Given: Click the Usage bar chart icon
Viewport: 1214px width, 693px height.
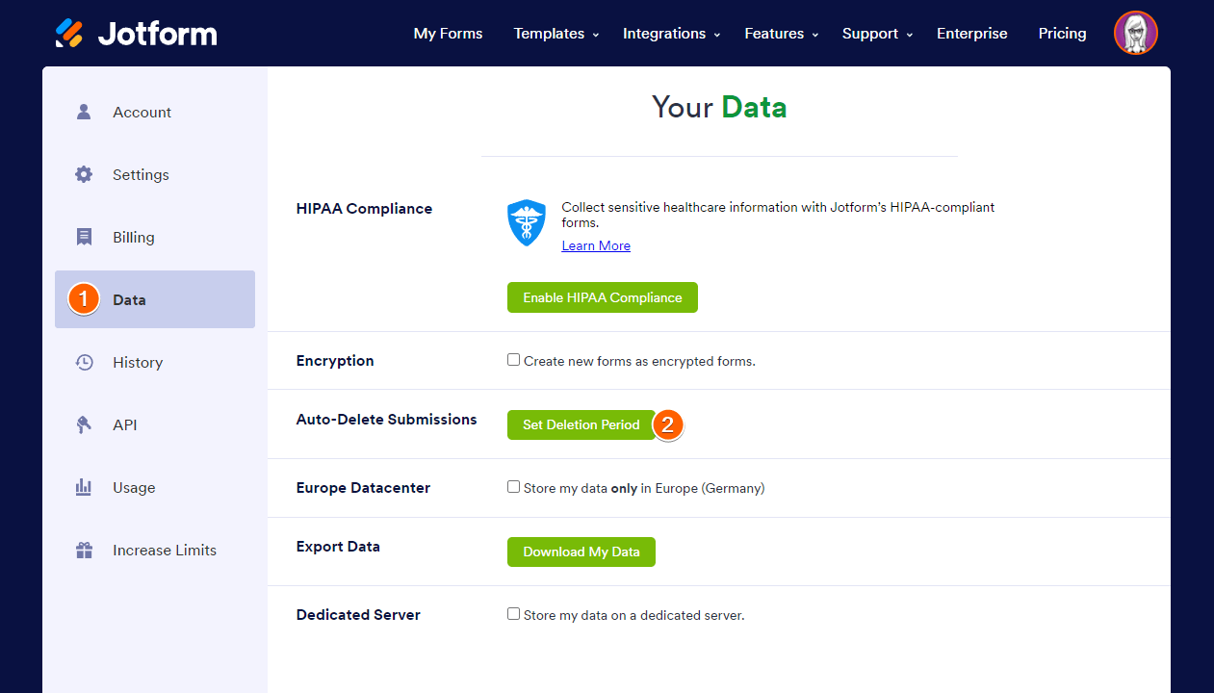Looking at the screenshot, I should point(84,487).
